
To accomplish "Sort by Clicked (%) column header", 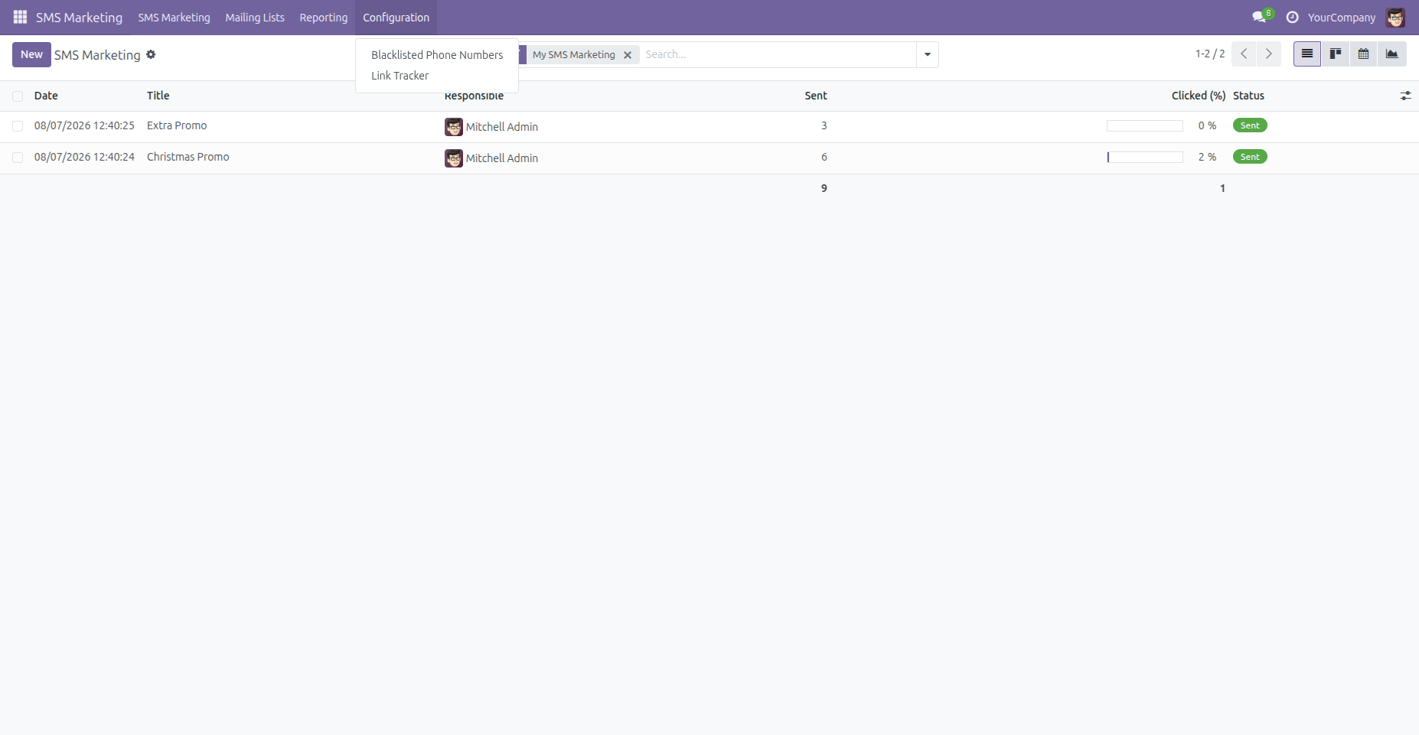I will [x=1199, y=96].
